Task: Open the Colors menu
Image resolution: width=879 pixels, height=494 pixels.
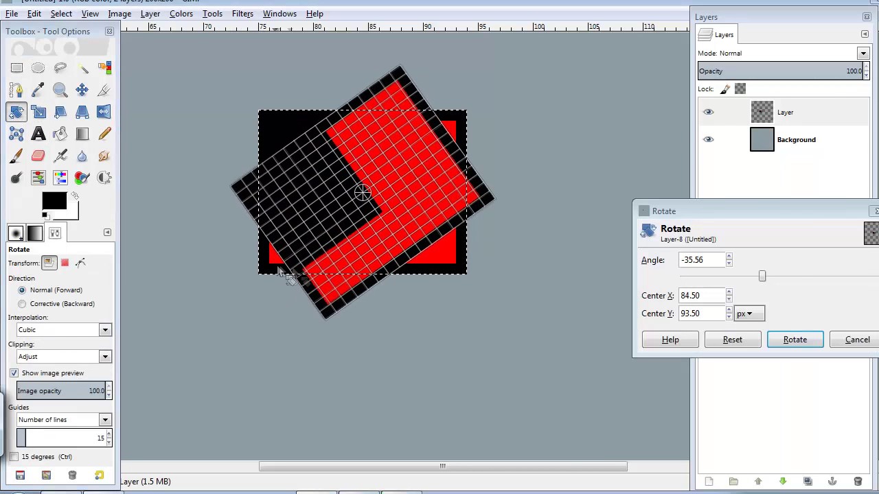Action: pyautogui.click(x=181, y=14)
